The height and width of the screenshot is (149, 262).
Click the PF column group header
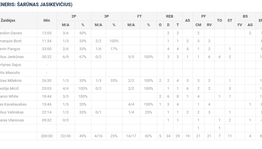click(x=203, y=16)
